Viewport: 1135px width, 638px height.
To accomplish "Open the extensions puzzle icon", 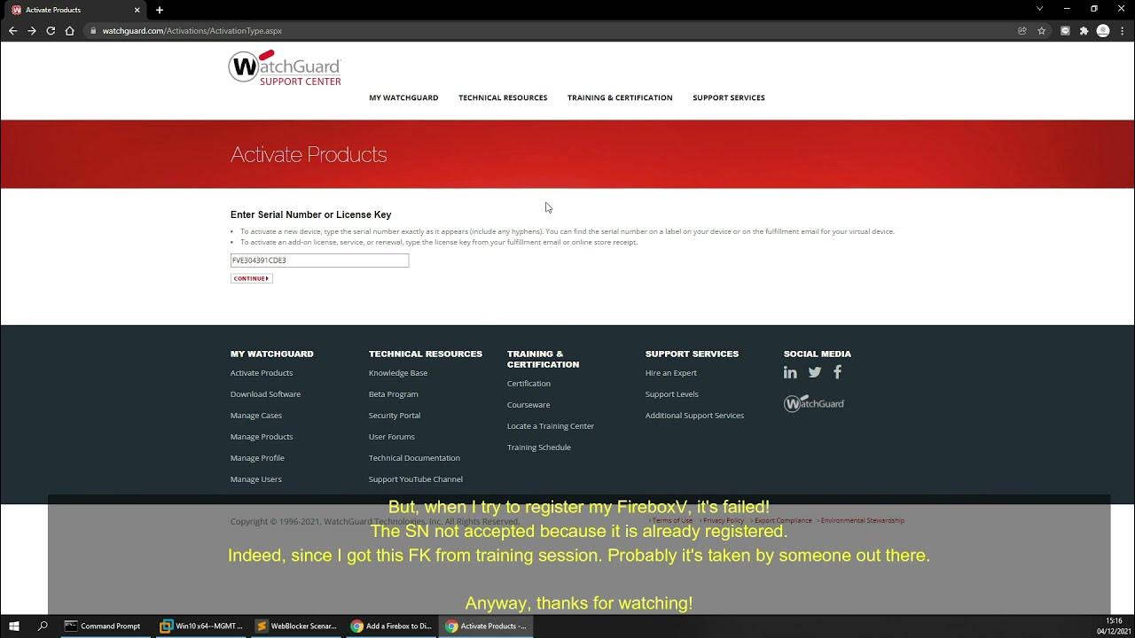I will [x=1084, y=30].
